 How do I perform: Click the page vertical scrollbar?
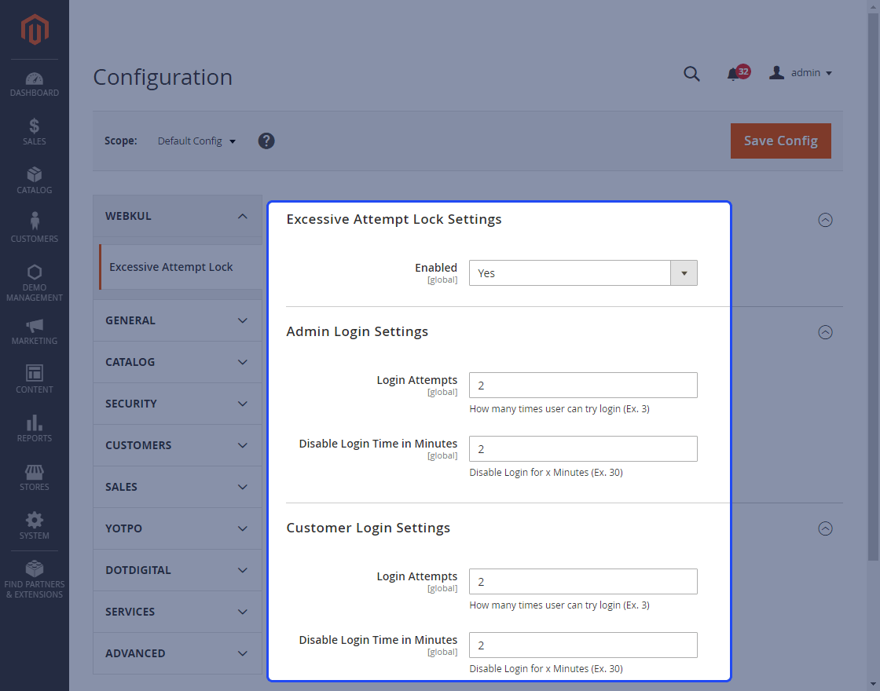tap(873, 286)
